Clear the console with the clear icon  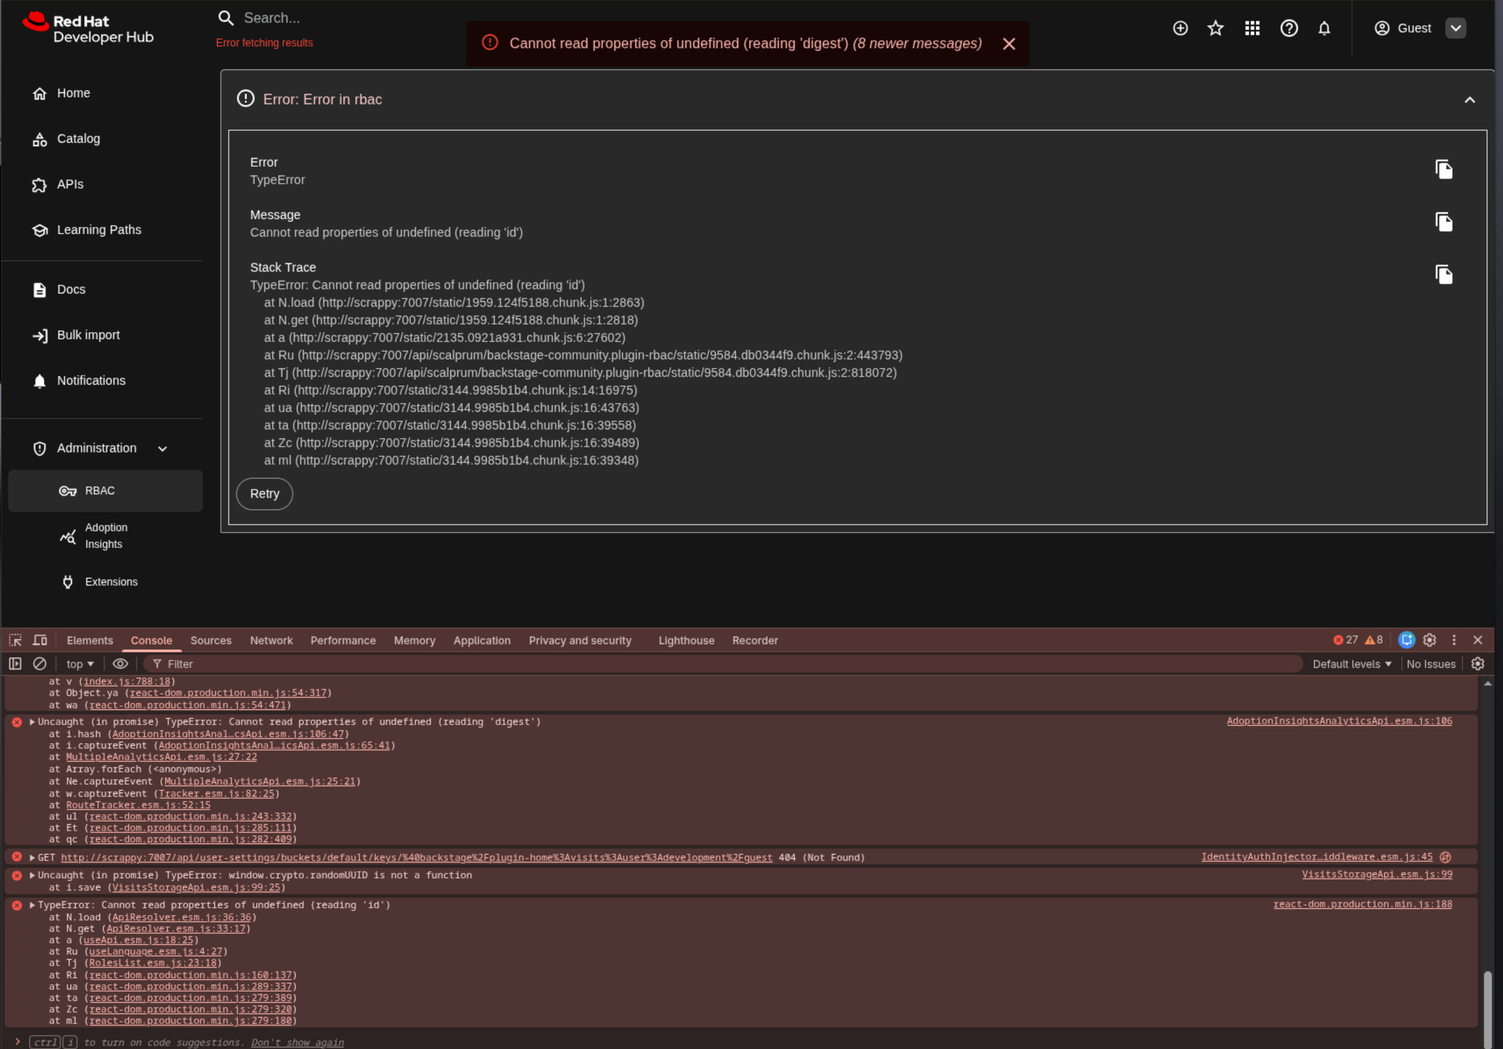(x=40, y=663)
